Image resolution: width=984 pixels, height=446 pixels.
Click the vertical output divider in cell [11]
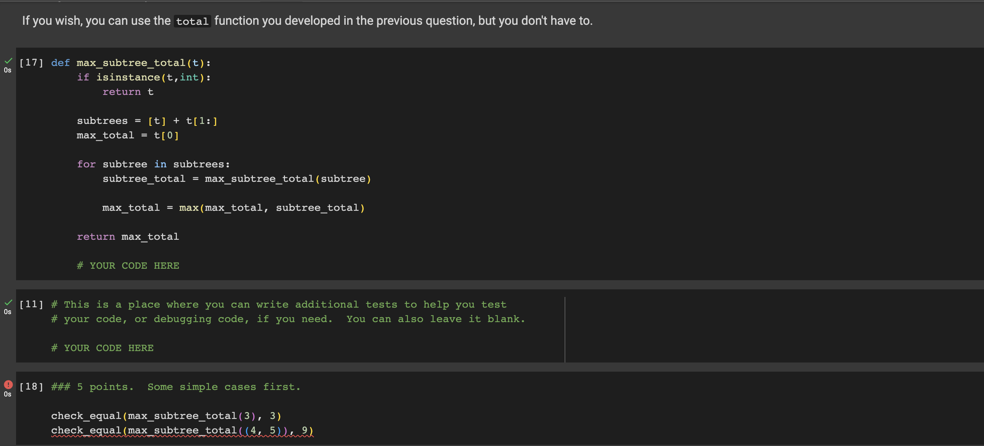(x=565, y=329)
